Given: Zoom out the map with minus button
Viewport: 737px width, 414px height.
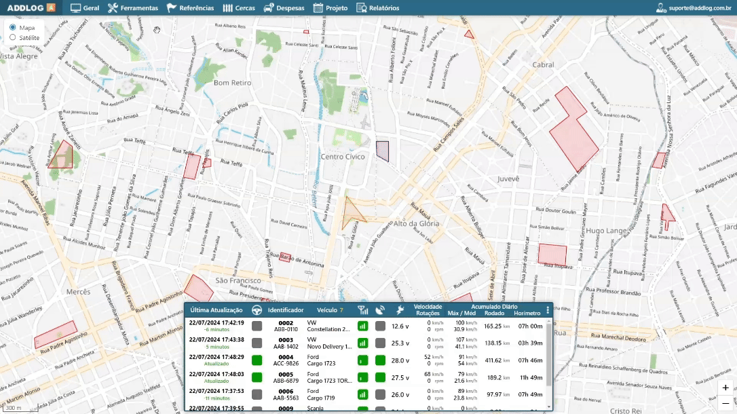Looking at the screenshot, I should pos(725,403).
